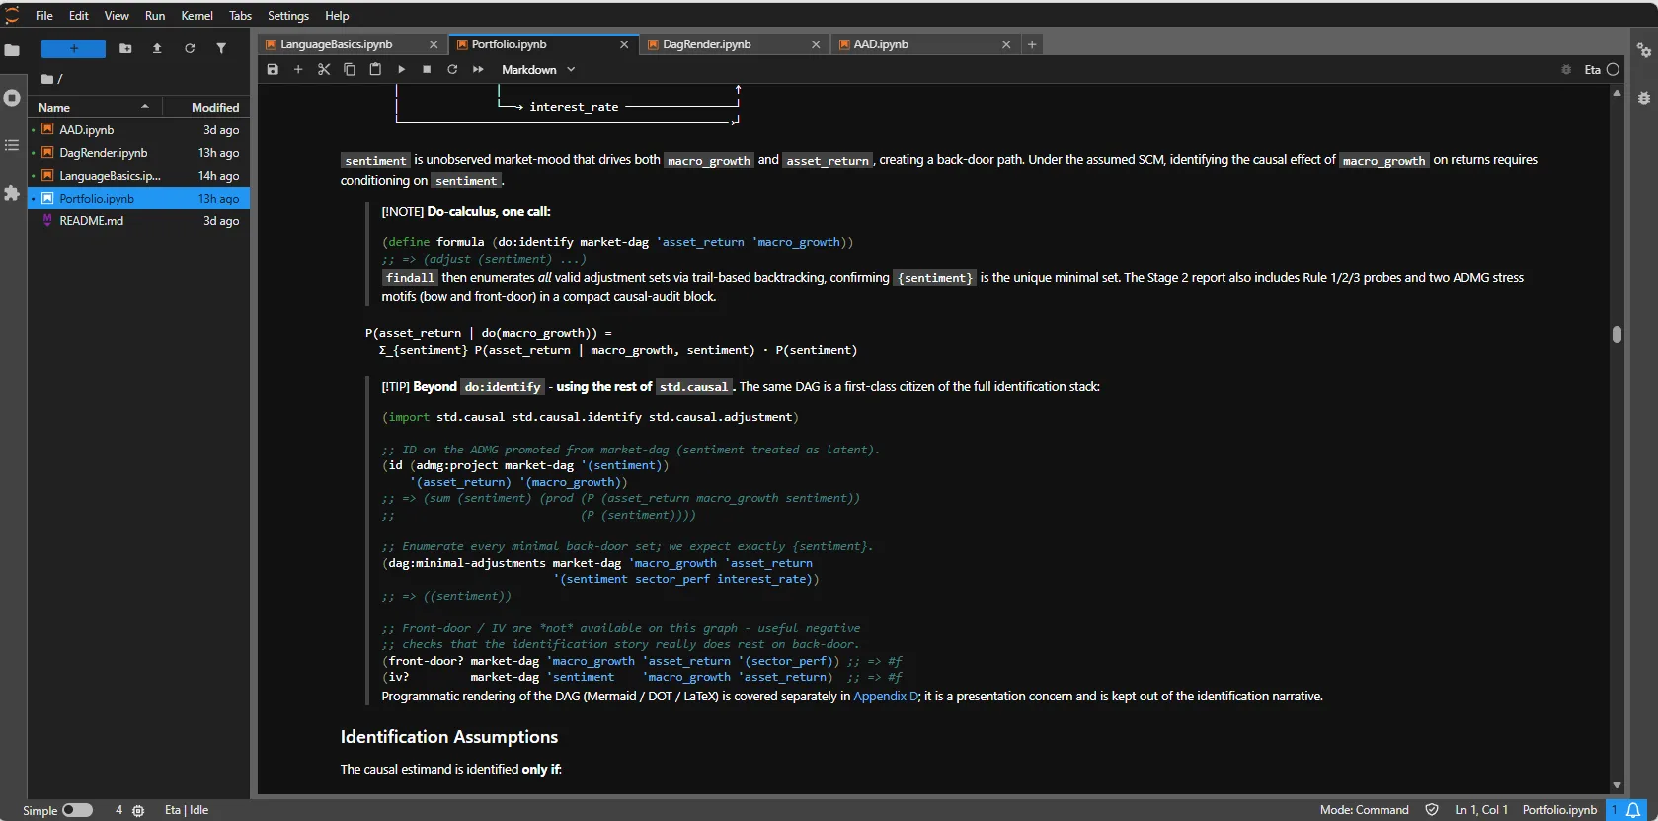This screenshot has height=821, width=1658.
Task: Open the cell type Markdown dropdown
Action: click(538, 69)
